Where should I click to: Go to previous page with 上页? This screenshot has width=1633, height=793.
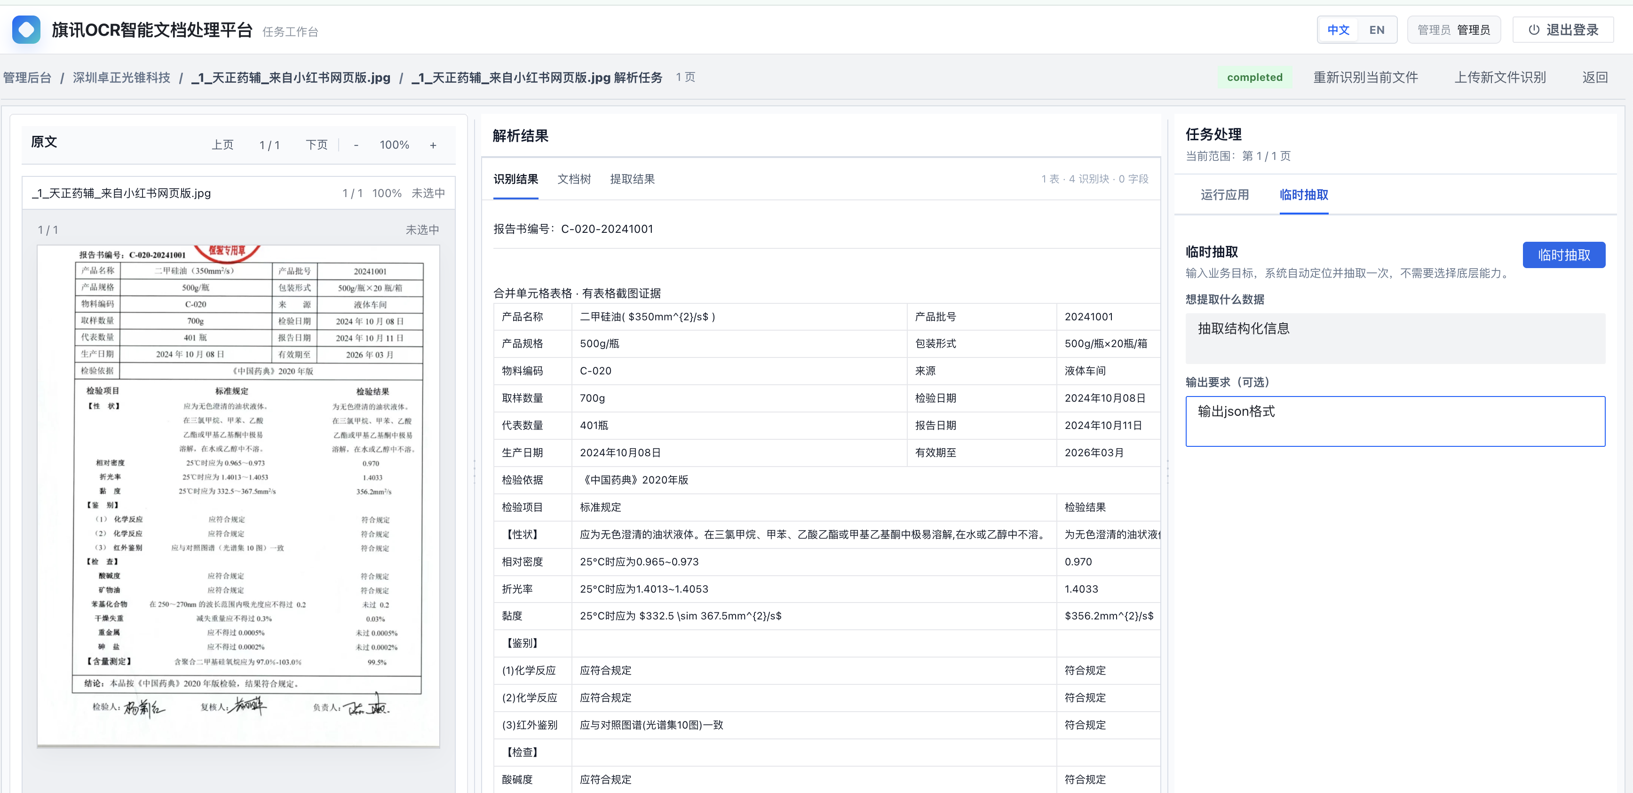click(x=222, y=145)
